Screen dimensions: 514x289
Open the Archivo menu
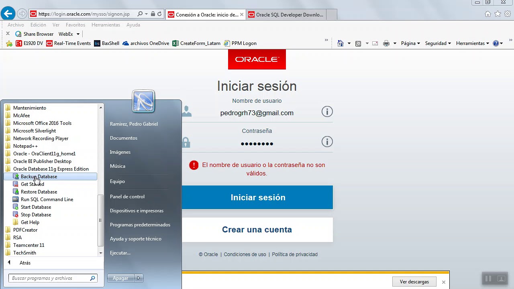[16, 25]
